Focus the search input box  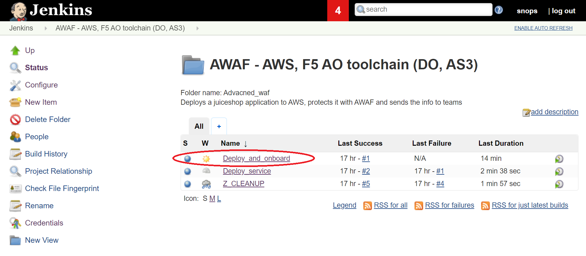coord(423,10)
